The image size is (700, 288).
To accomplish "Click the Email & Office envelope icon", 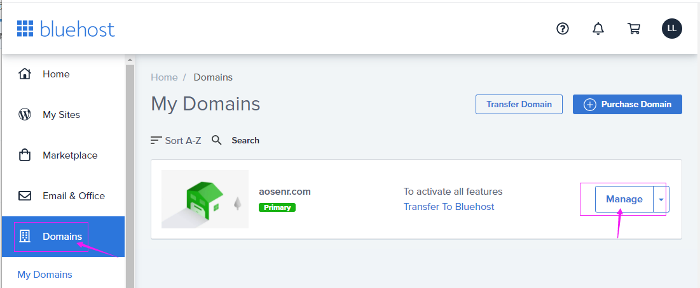I will tap(25, 196).
